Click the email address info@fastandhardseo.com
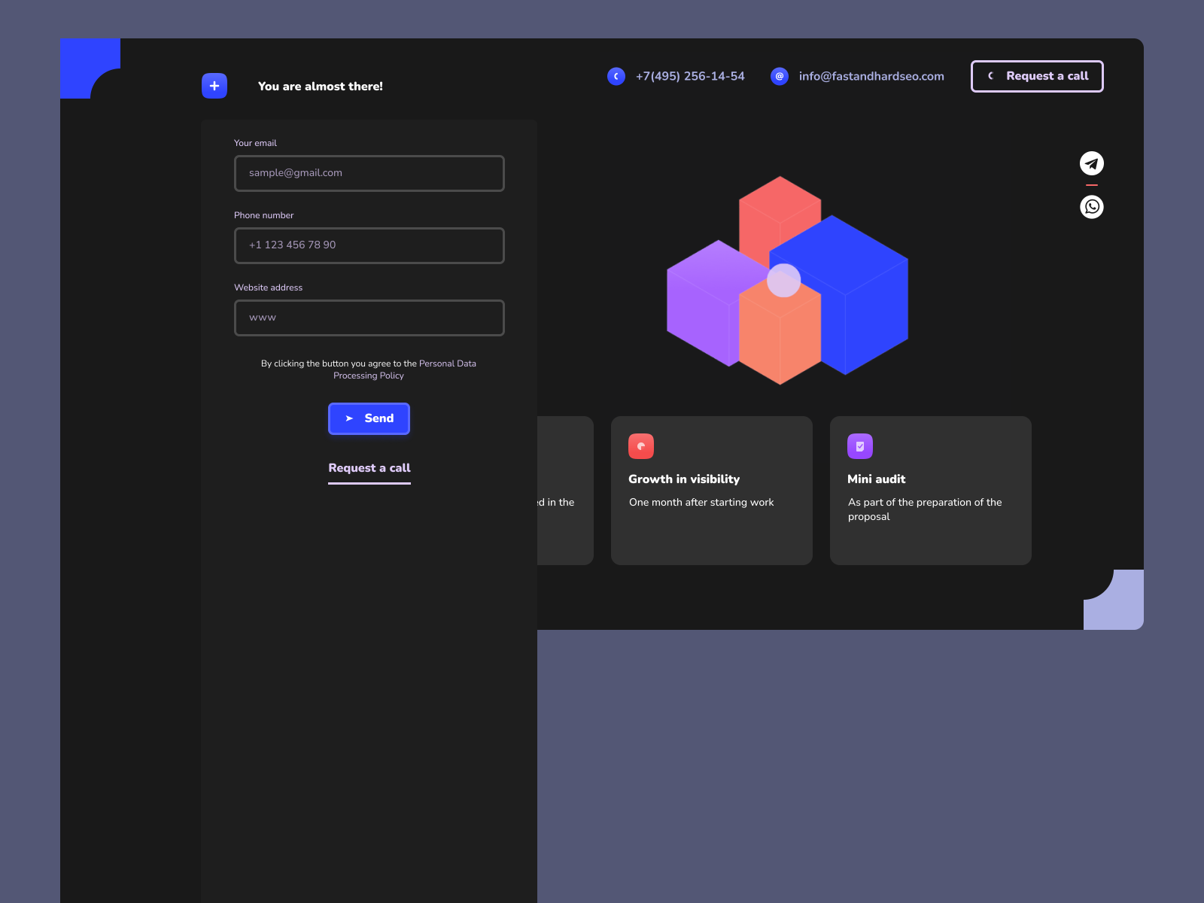The image size is (1204, 903). pyautogui.click(x=871, y=76)
